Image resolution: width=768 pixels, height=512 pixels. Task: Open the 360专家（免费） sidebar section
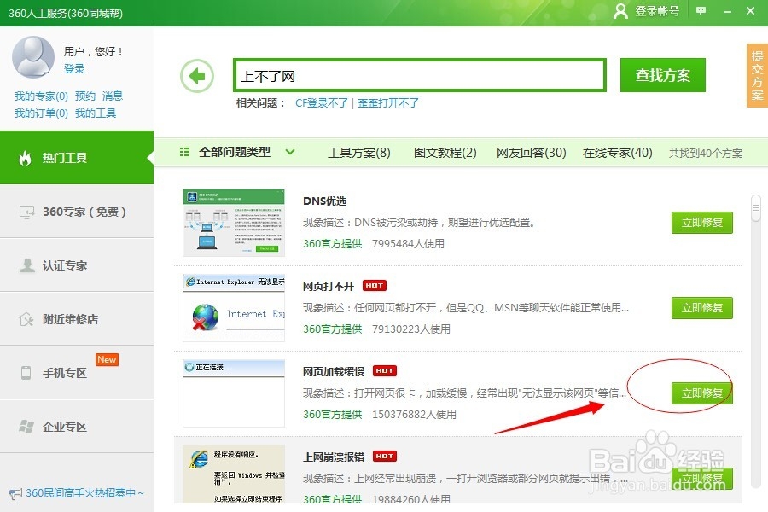click(x=77, y=212)
